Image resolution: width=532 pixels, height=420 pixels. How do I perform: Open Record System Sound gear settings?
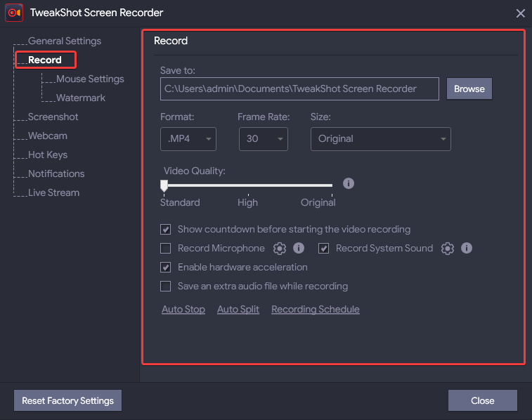(x=448, y=249)
